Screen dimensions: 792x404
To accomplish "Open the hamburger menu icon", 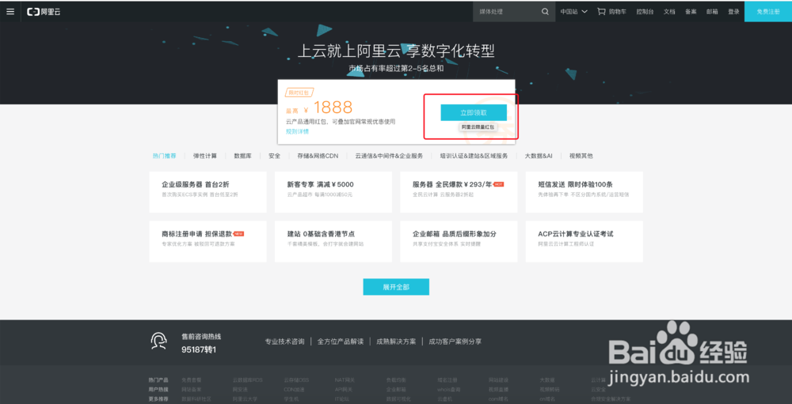I will click(10, 12).
